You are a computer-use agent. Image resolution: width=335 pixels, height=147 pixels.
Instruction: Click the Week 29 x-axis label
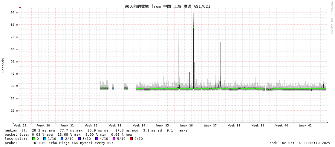(20, 126)
